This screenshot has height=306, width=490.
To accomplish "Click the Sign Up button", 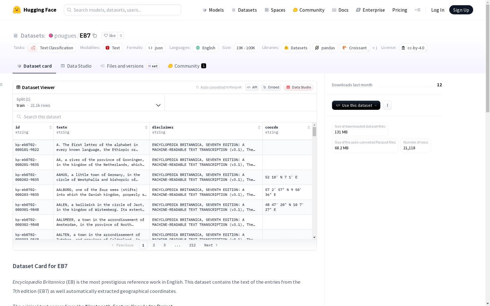I will [x=461, y=10].
